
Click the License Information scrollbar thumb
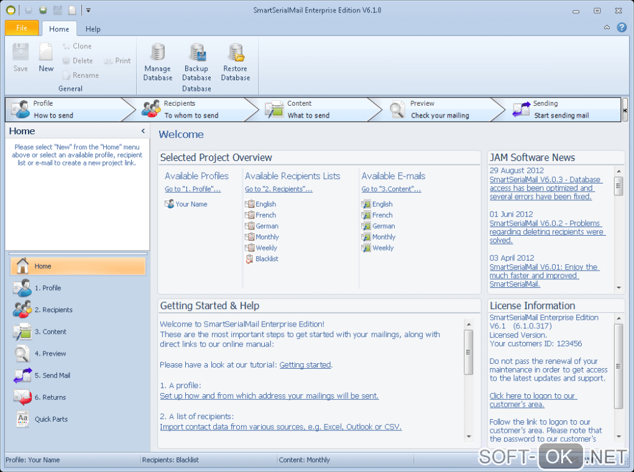point(618,366)
